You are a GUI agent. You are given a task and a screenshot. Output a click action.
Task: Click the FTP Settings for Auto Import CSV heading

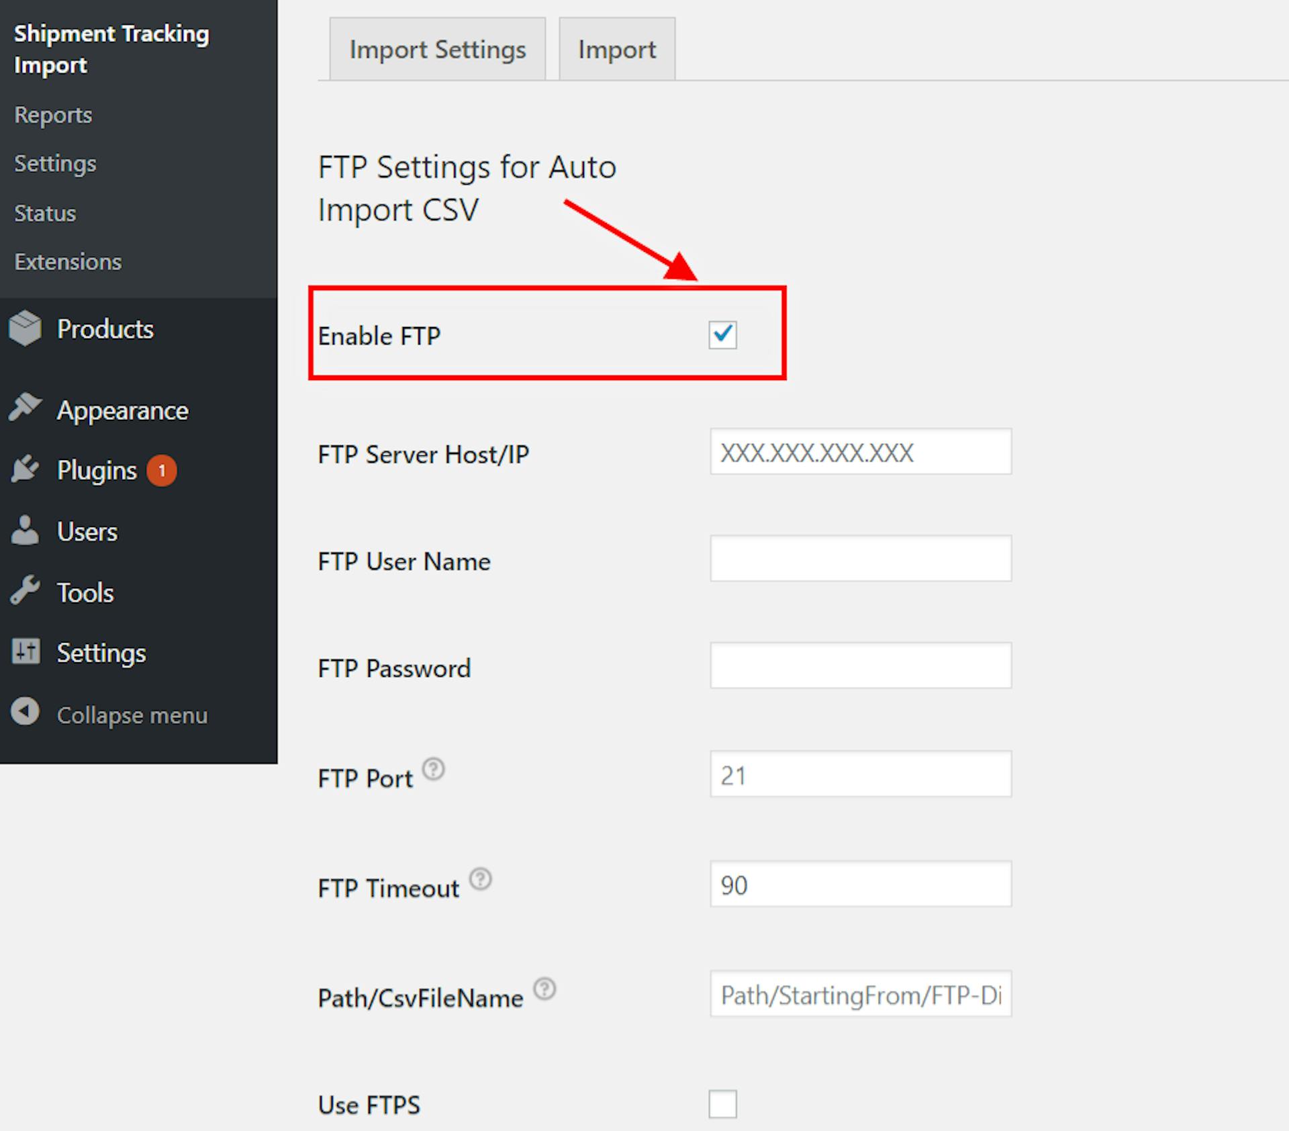click(467, 188)
